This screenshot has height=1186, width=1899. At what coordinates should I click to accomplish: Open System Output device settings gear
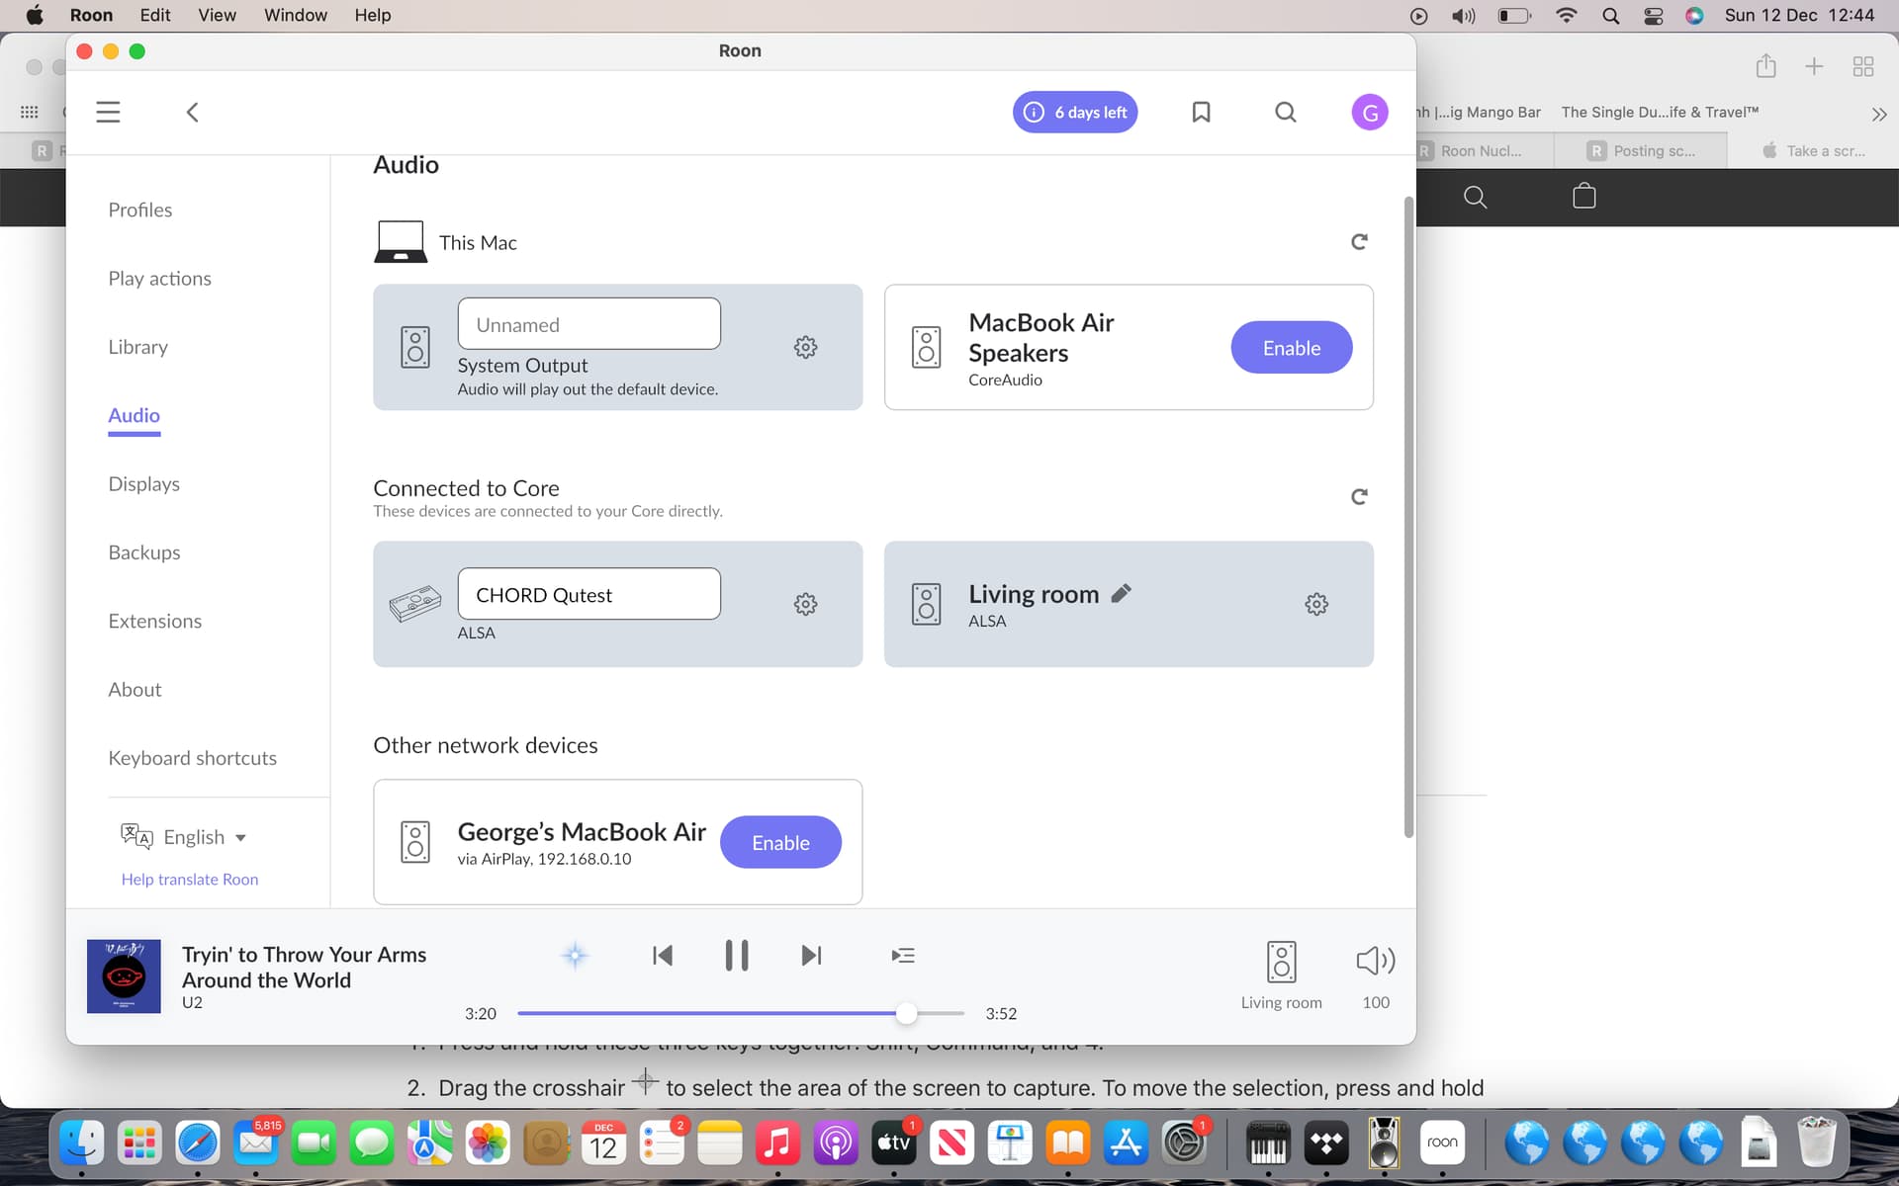tap(805, 347)
